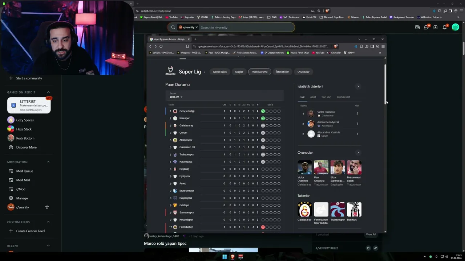Open the media control music note icon

pyautogui.click(x=367, y=46)
